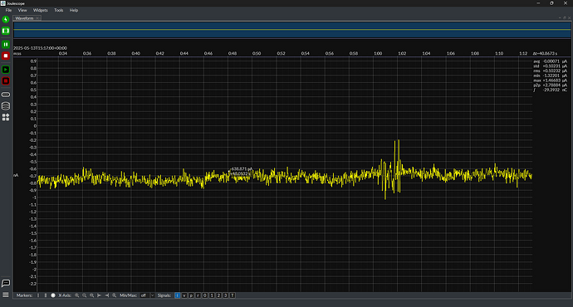Viewport: 573px width, 307px height.
Task: Open the memory database stack icon
Action: coord(6,106)
